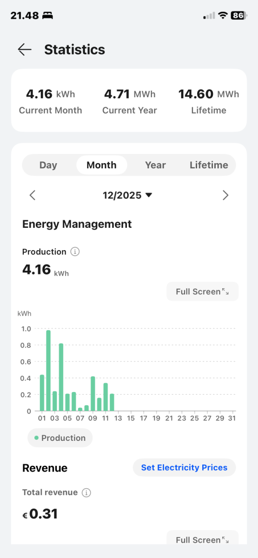Tap the back arrow beside Statistics
The image size is (258, 558).
(25, 50)
